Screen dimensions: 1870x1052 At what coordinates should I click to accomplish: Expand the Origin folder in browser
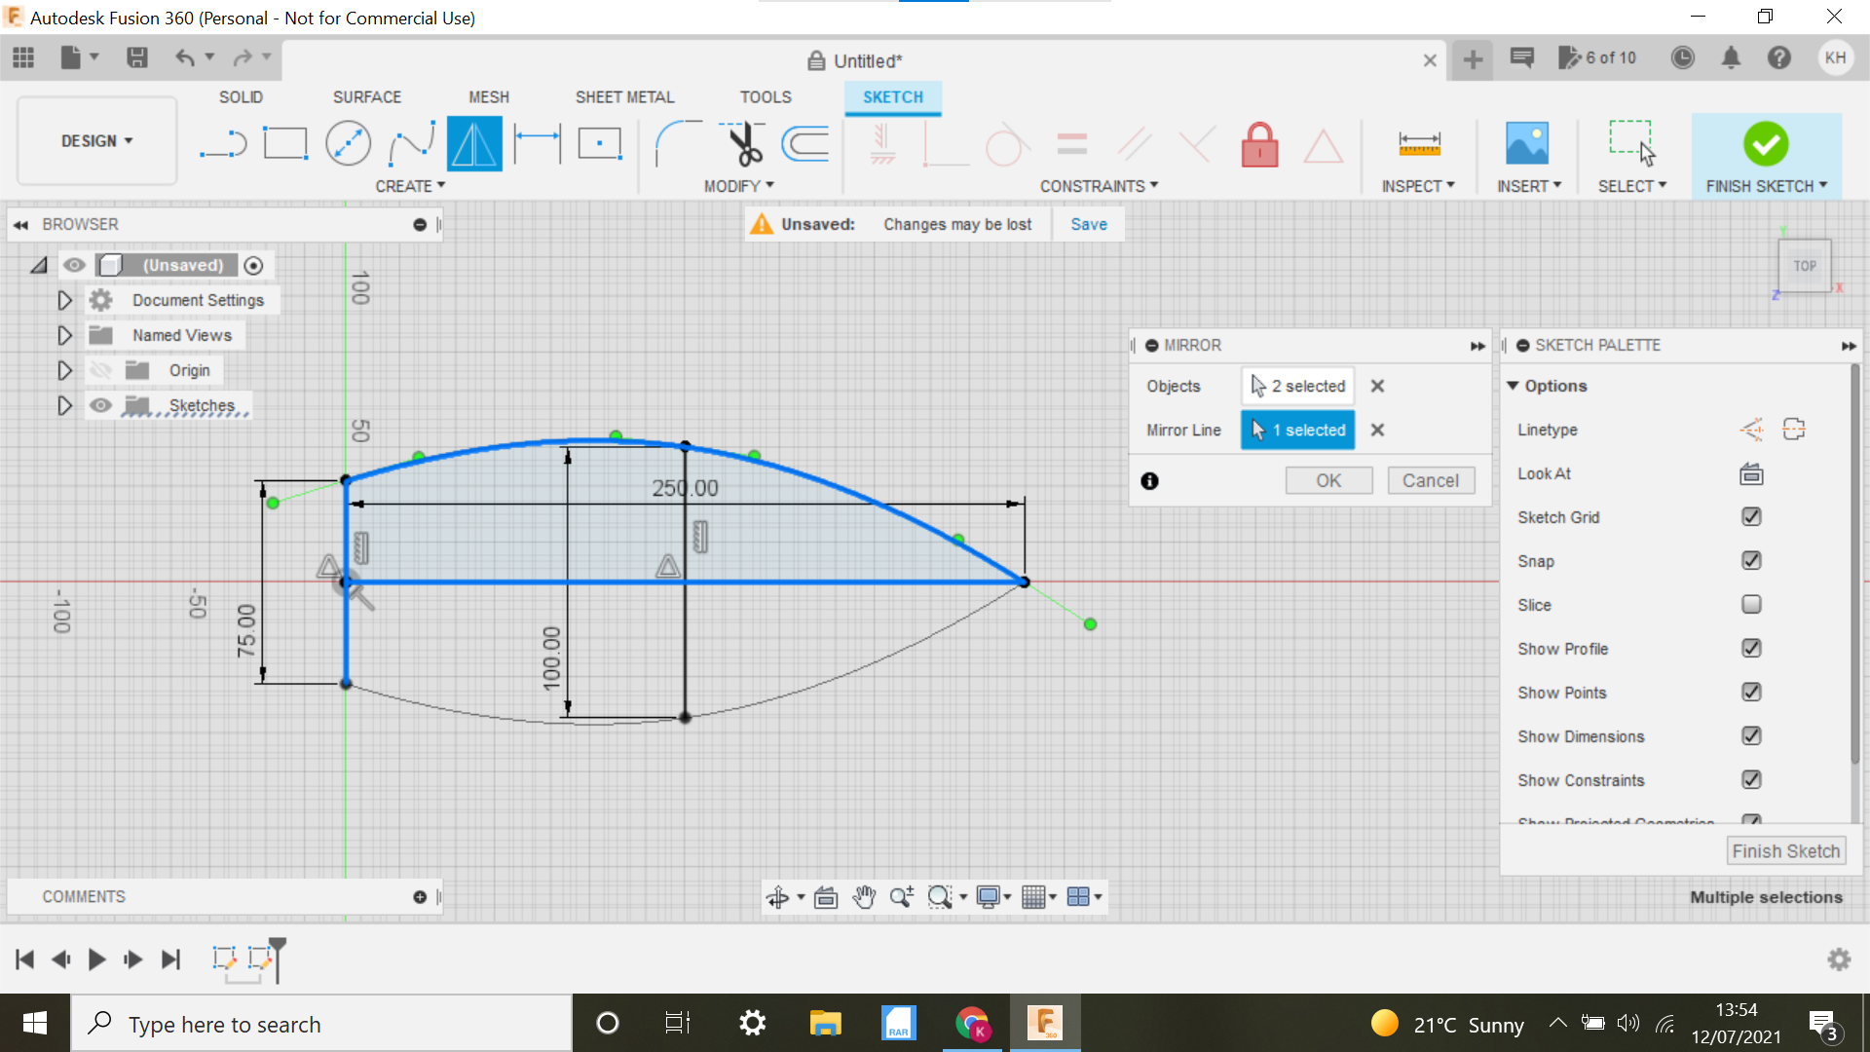(x=64, y=370)
